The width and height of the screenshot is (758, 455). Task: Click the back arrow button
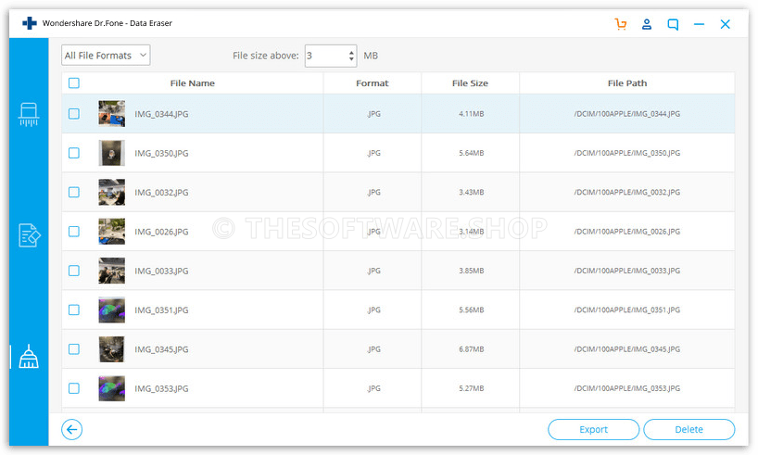point(71,429)
